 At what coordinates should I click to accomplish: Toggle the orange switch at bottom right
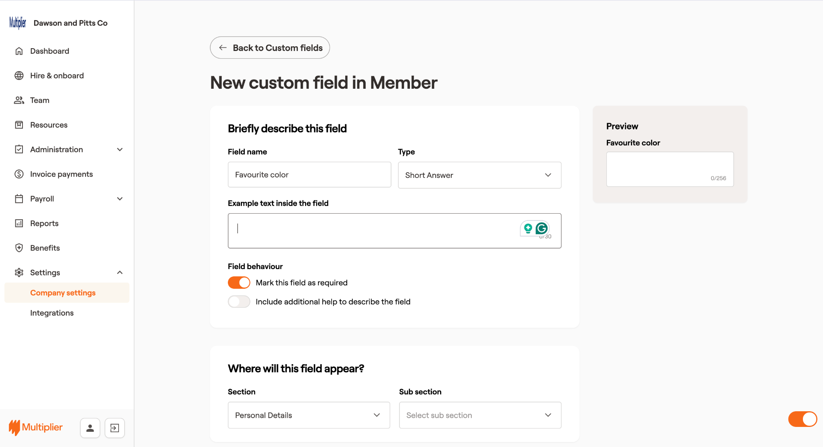click(x=803, y=419)
